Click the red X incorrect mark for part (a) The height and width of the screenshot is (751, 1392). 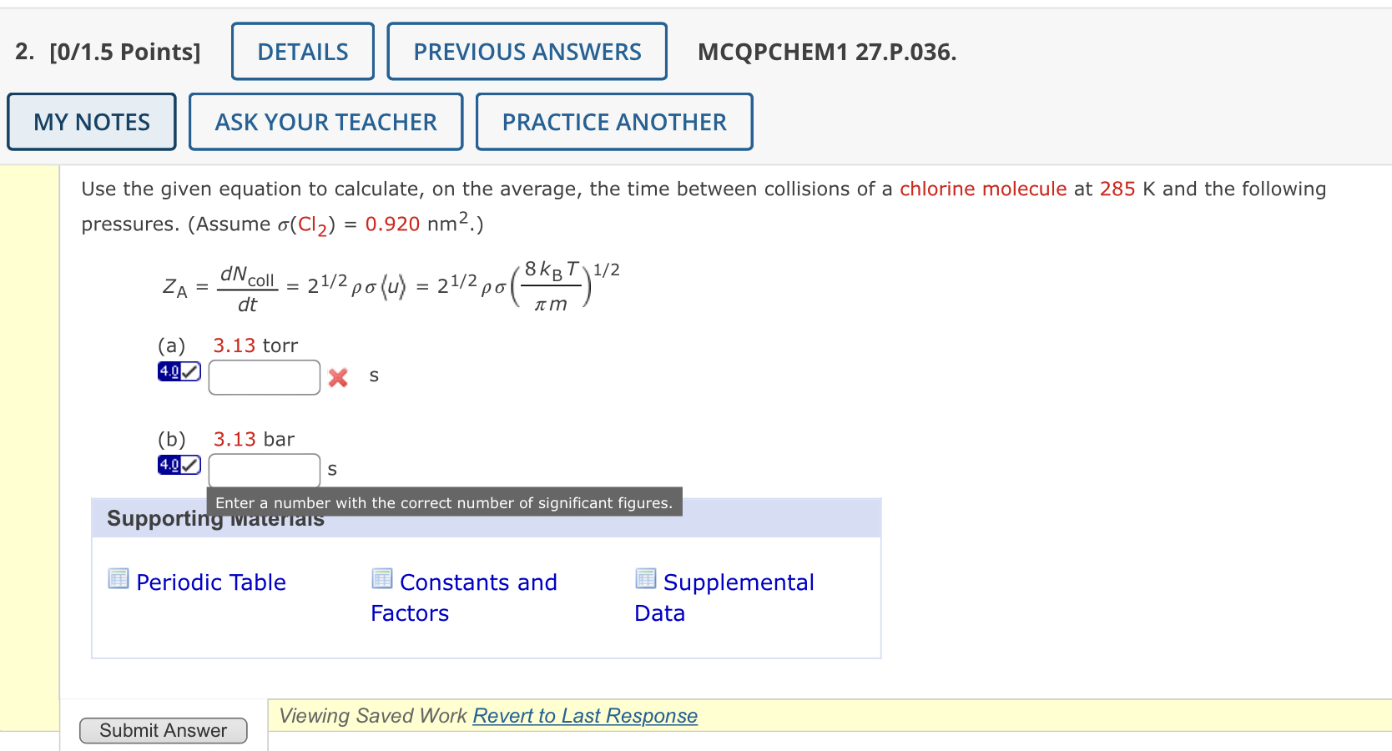coord(336,377)
